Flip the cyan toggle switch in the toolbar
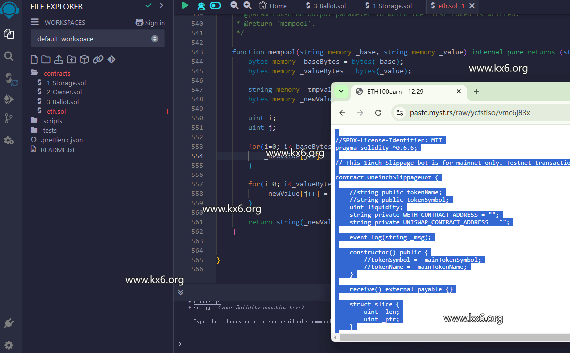570x353 pixels. click(x=215, y=6)
